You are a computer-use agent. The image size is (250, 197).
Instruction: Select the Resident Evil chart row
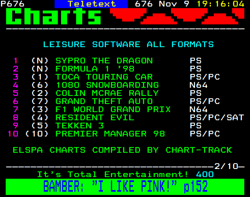(x=95, y=117)
